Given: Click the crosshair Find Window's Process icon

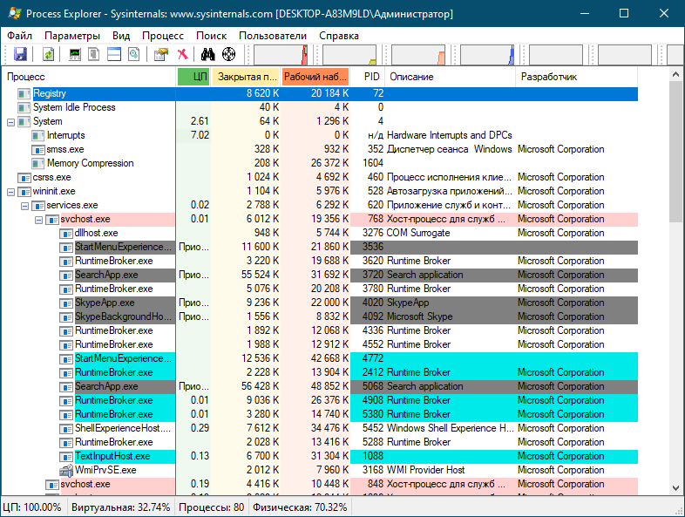Looking at the screenshot, I should click(x=229, y=54).
